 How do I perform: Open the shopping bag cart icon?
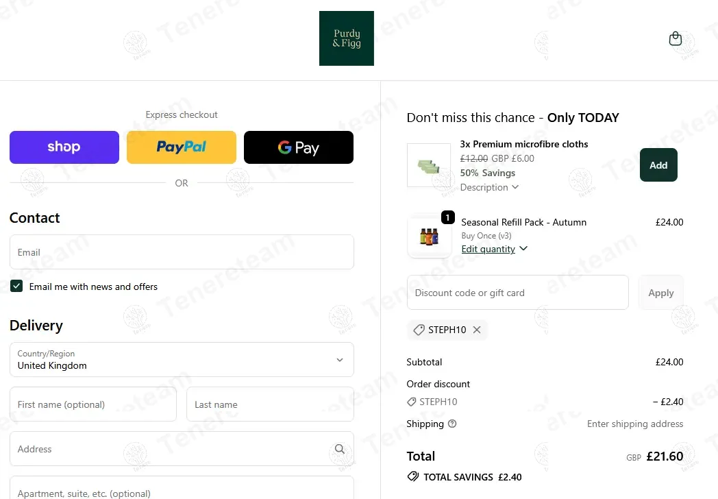(x=675, y=39)
